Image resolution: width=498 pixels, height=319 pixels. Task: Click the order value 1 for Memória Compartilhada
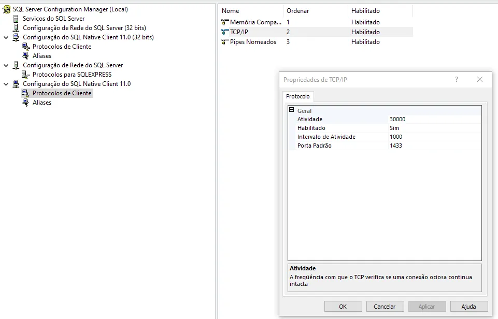pyautogui.click(x=288, y=22)
